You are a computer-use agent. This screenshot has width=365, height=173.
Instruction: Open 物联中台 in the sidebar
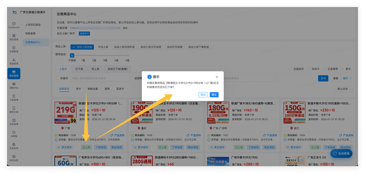pyautogui.click(x=14, y=86)
